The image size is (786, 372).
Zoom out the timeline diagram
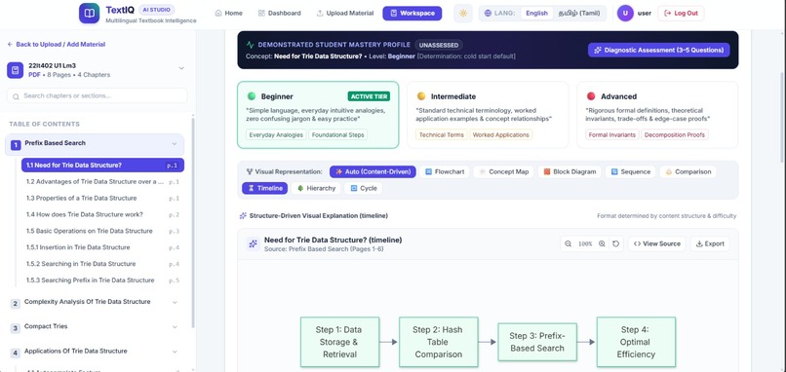(x=568, y=243)
